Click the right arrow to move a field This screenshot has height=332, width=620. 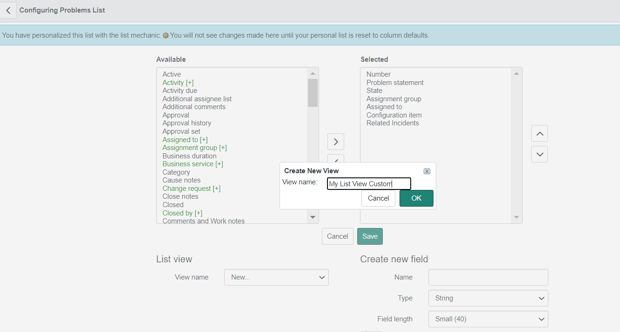pyautogui.click(x=335, y=142)
